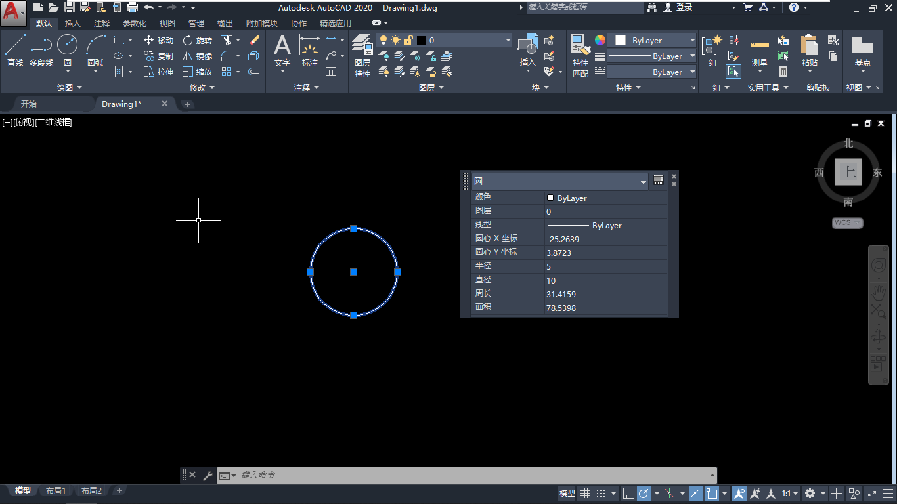Image resolution: width=897 pixels, height=504 pixels.
Task: Expand the 修改 panel
Action: tap(202, 87)
